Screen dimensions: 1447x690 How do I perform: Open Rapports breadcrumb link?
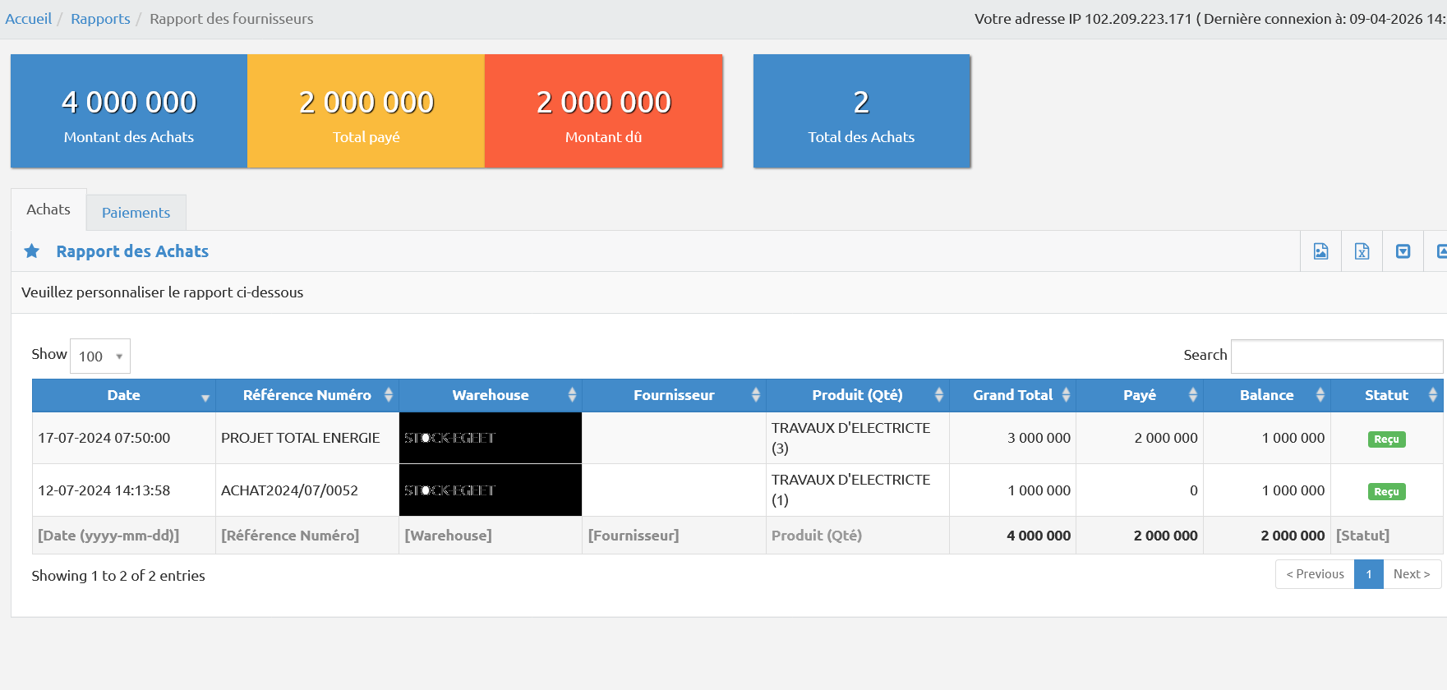(100, 19)
